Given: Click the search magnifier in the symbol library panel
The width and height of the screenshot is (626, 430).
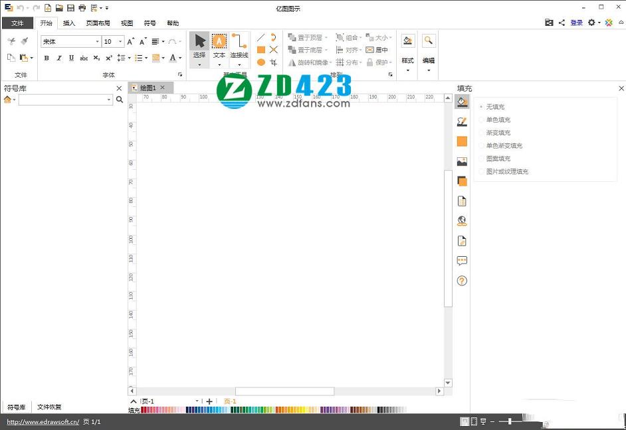Looking at the screenshot, I should (x=120, y=100).
